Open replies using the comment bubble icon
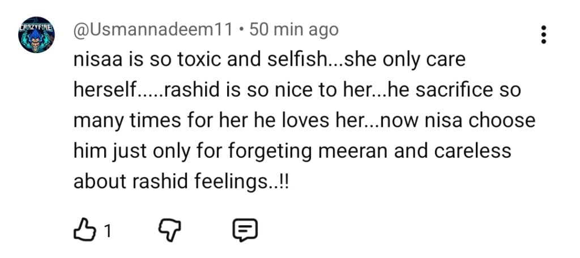 pos(245,229)
